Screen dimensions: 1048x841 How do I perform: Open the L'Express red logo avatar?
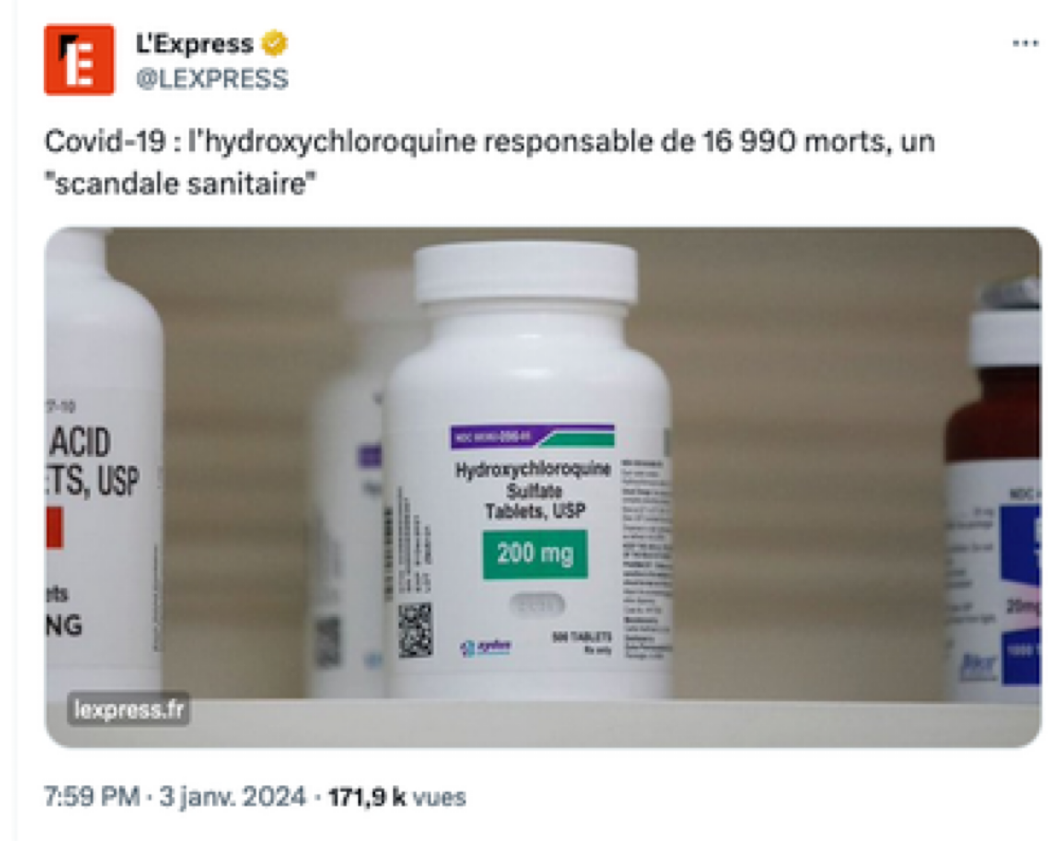pos(79,59)
